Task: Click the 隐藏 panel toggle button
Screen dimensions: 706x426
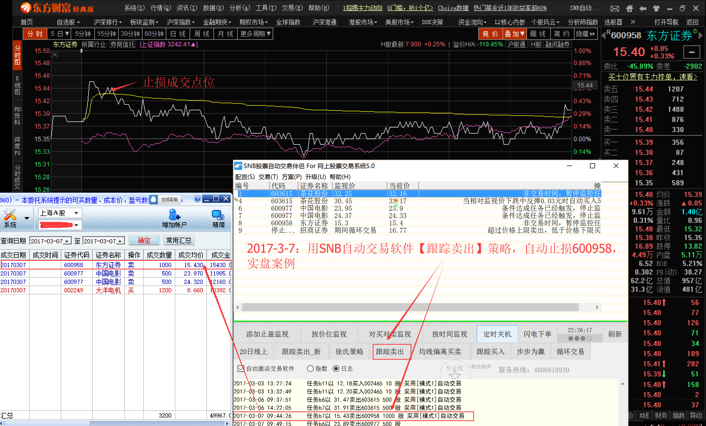Action: (586, 34)
